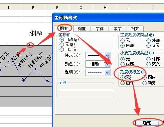This screenshot has width=164, height=127.
Task: Click the 坐标轴格式 dialog title bar
Action: coord(108,18)
